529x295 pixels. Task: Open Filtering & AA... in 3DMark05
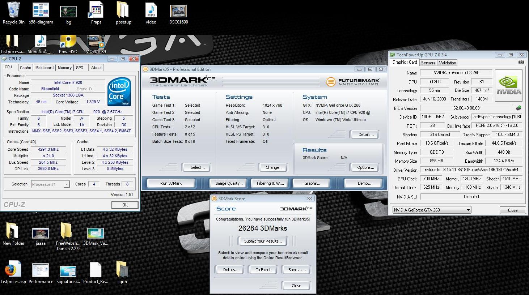270,183
